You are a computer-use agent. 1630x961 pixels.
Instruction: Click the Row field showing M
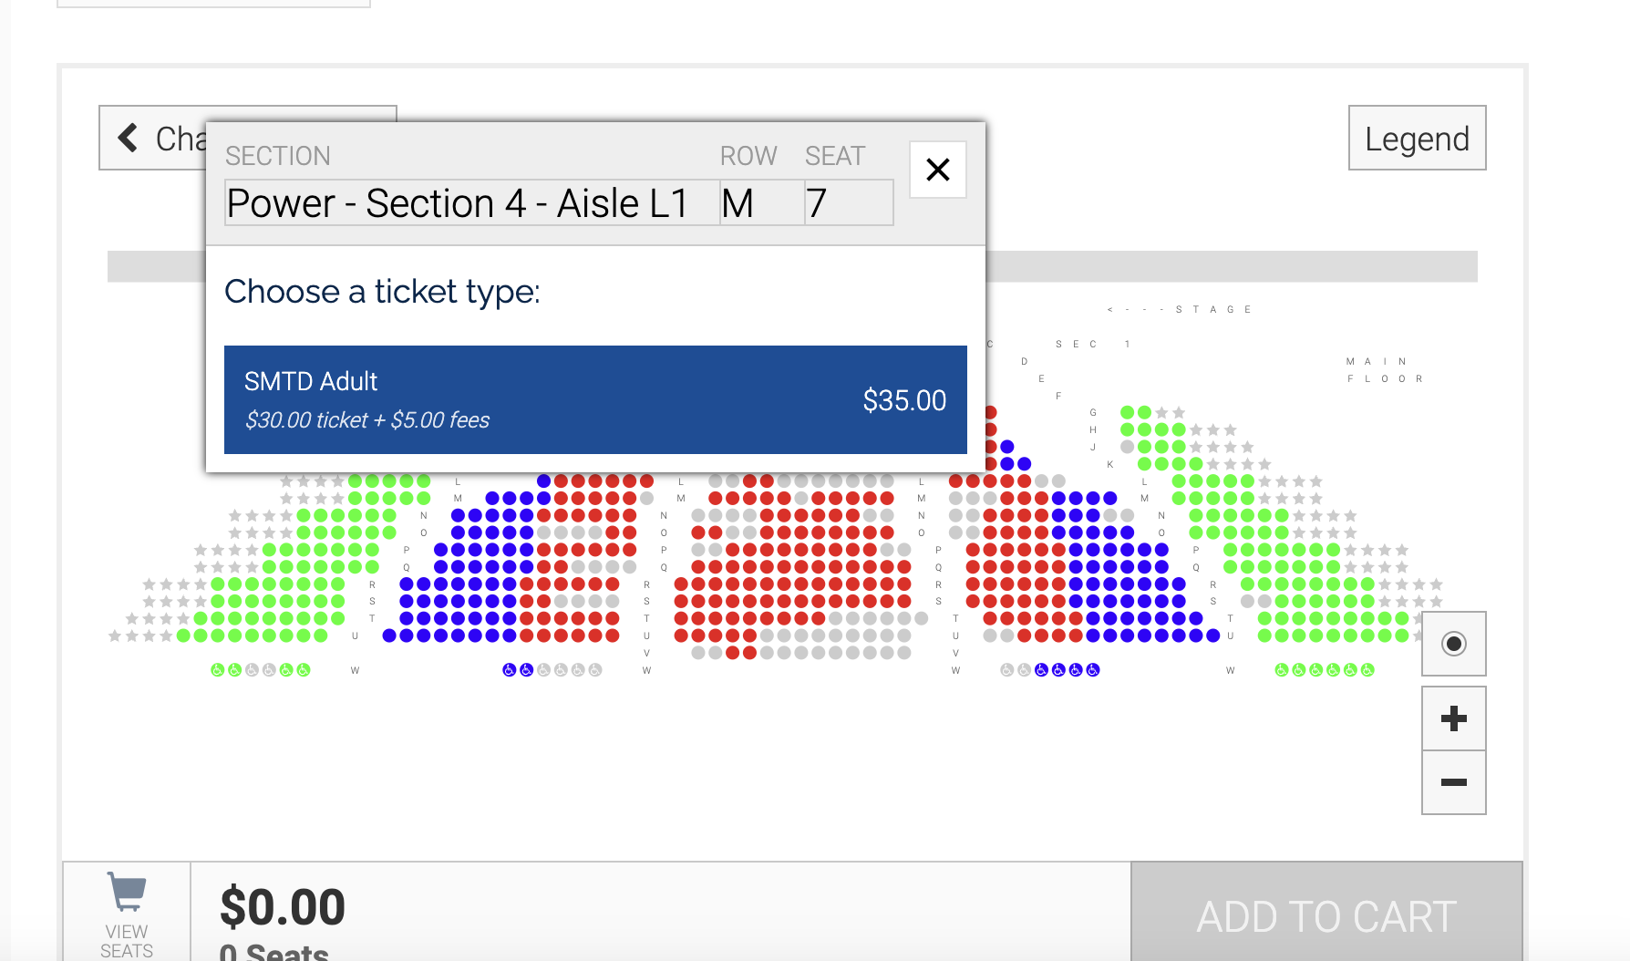tap(761, 203)
